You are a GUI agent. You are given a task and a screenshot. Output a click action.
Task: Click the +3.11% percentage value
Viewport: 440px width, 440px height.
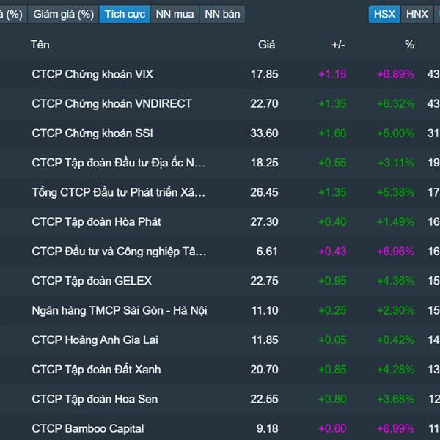click(x=396, y=163)
